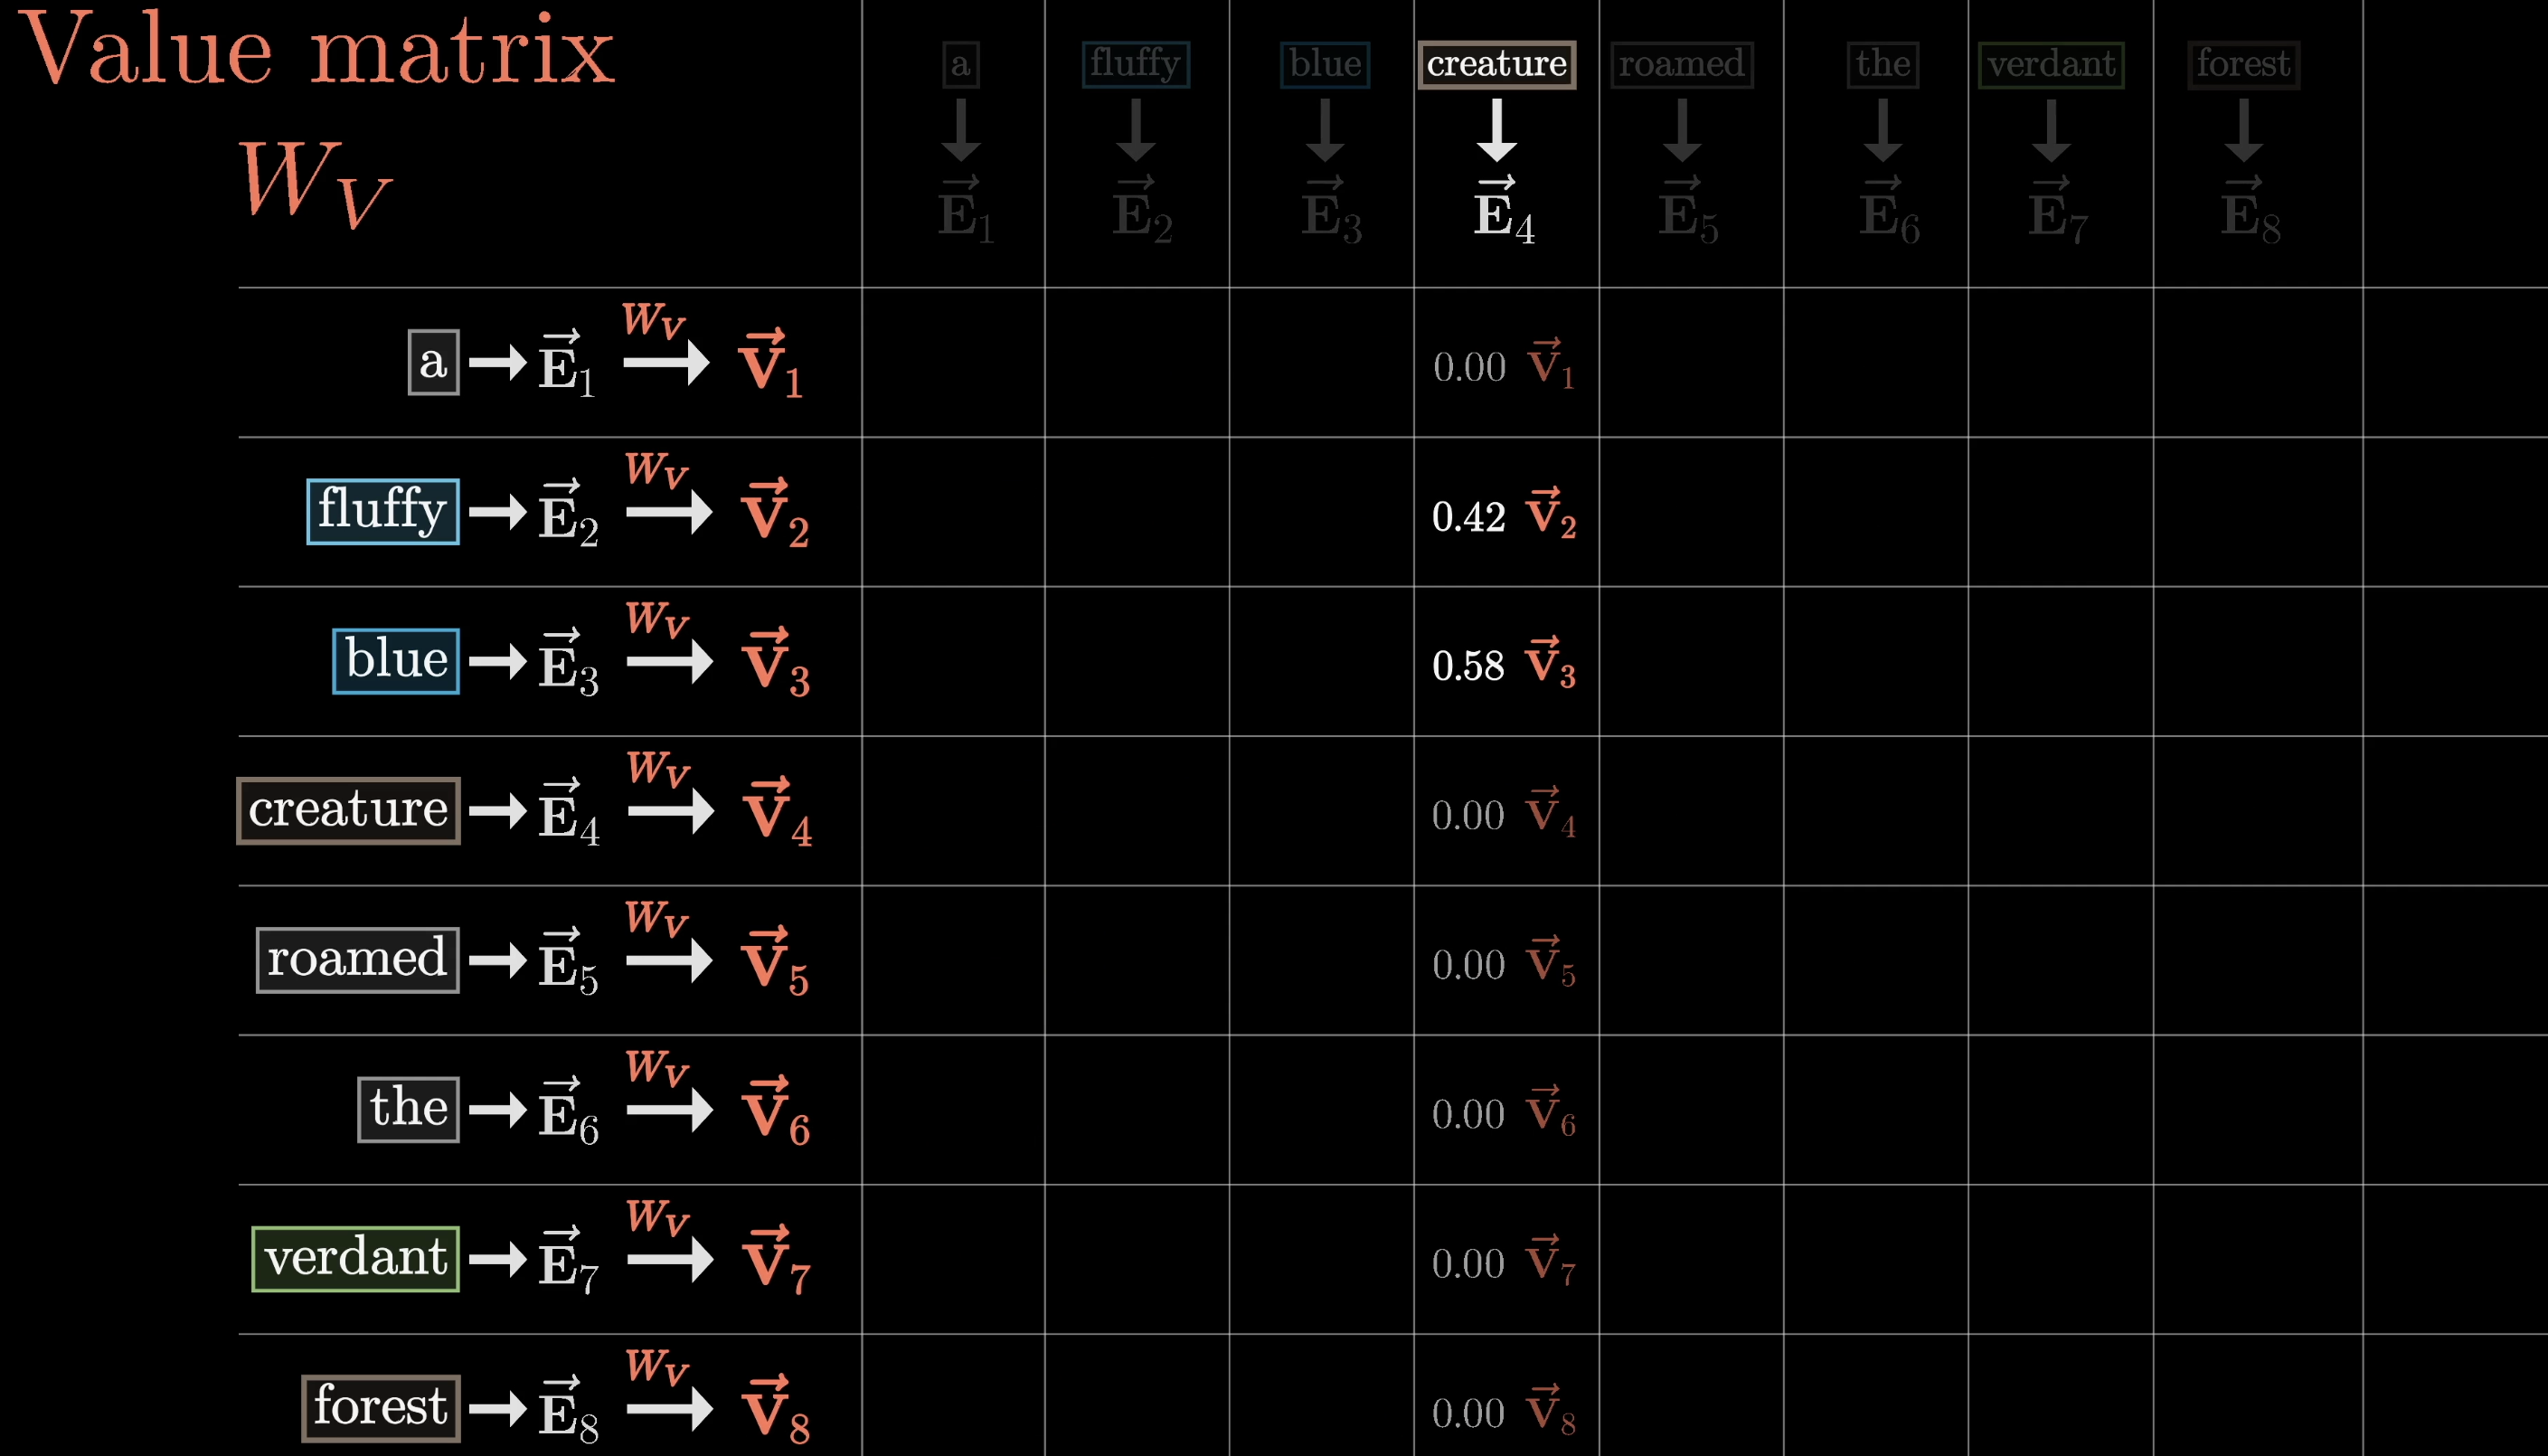The image size is (2548, 1456).
Task: Select the 'forest' word box in left column
Action: [x=381, y=1407]
